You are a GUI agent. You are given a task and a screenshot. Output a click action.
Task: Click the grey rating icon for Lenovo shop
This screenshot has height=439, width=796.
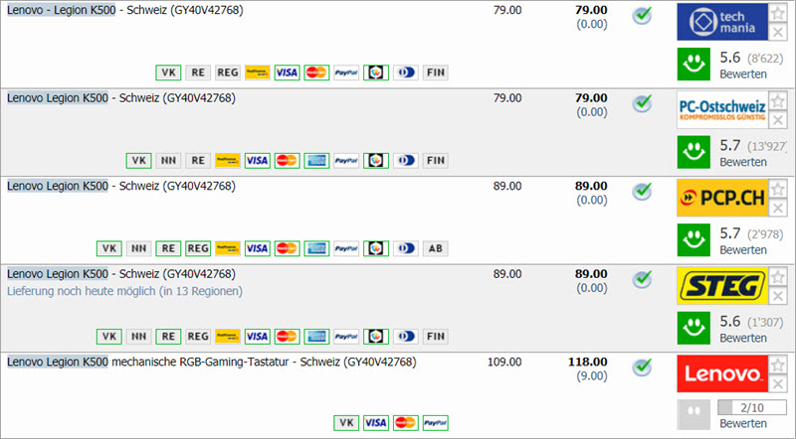point(693,414)
